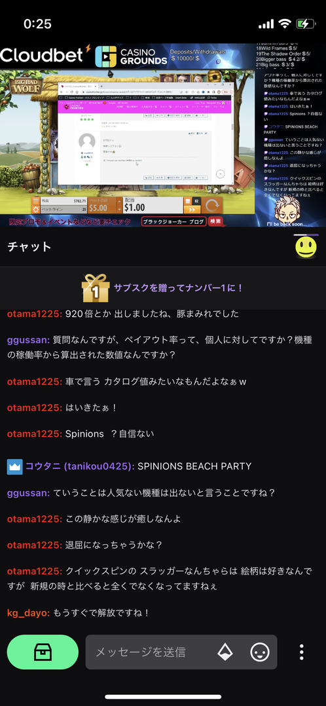Image resolution: width=326 pixels, height=706 pixels.
Task: Tap otama1225 username on 920倍 message
Action: click(x=35, y=314)
